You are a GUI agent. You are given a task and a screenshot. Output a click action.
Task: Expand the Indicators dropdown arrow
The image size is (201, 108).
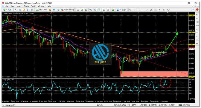(115, 10)
